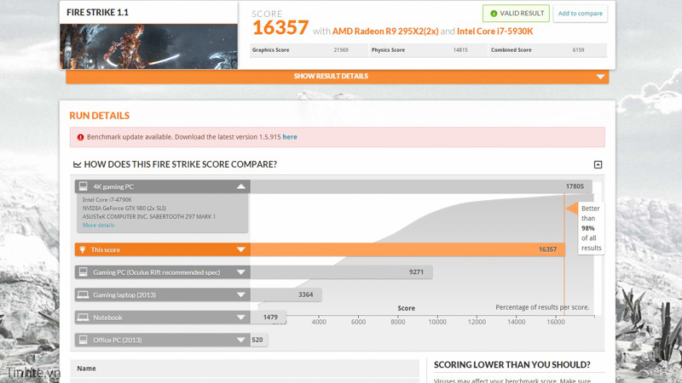Click the Office PC (2013) icon
The width and height of the screenshot is (682, 383).
pos(84,340)
